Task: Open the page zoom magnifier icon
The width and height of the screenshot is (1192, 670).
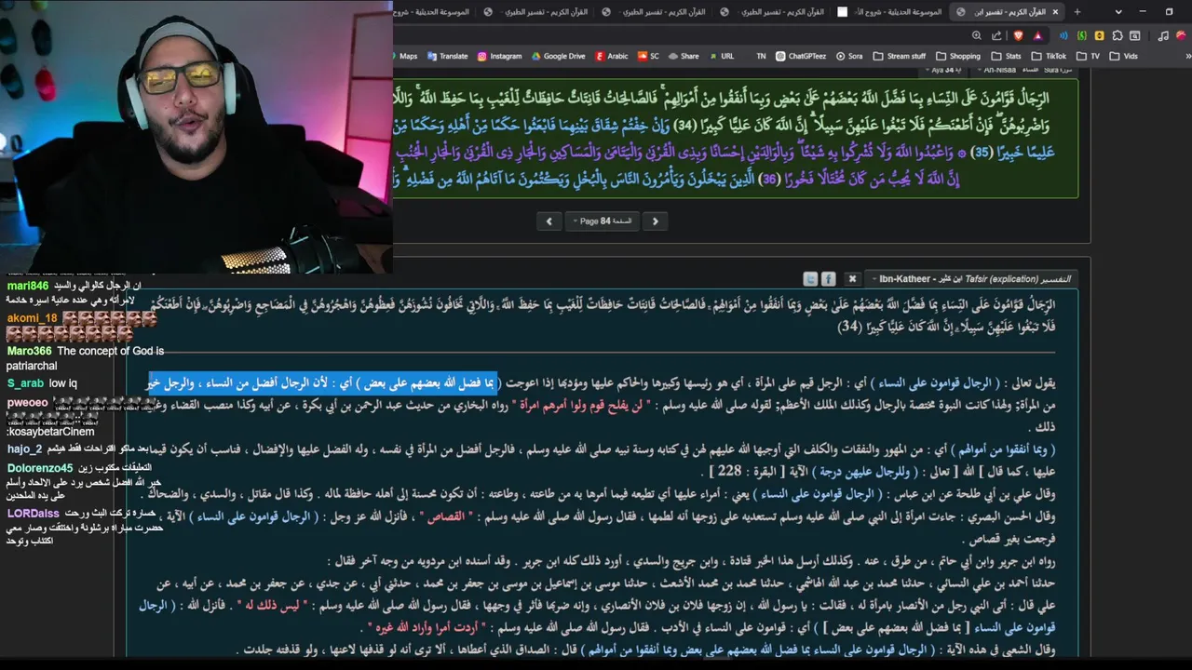Action: (x=976, y=35)
